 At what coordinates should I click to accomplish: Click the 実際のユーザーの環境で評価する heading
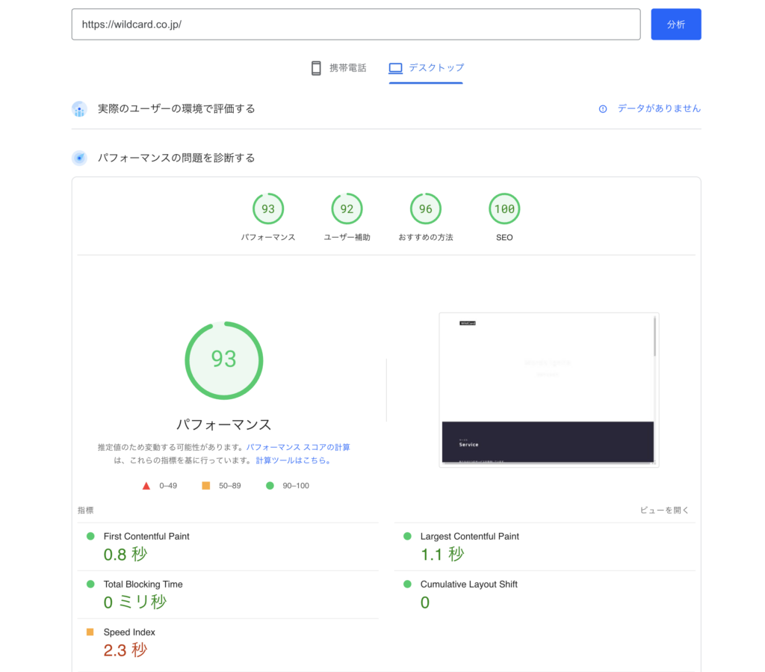click(176, 109)
